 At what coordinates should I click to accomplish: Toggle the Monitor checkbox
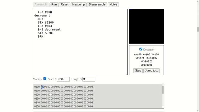(x=45, y=79)
